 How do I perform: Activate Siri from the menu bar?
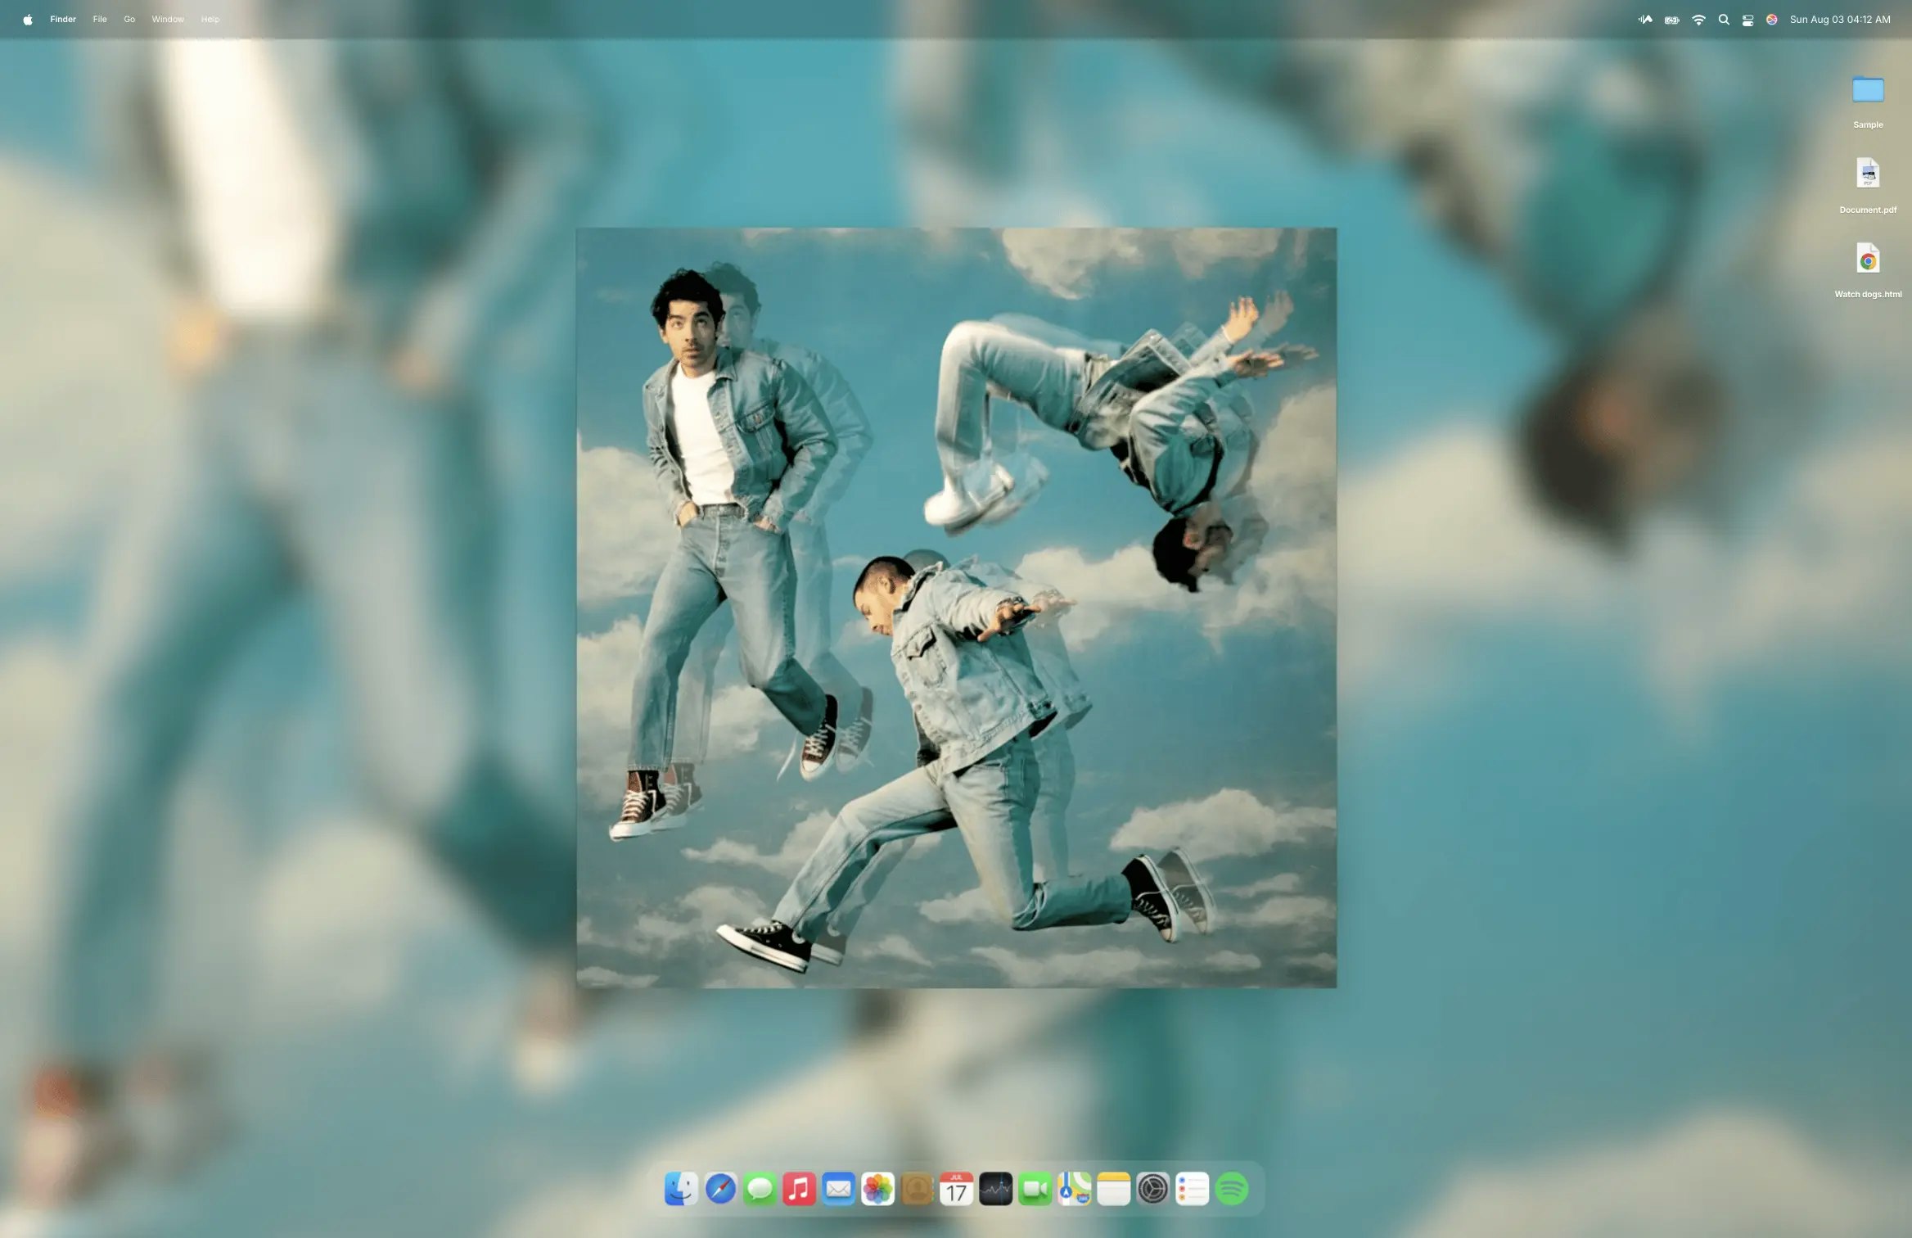[x=1771, y=20]
